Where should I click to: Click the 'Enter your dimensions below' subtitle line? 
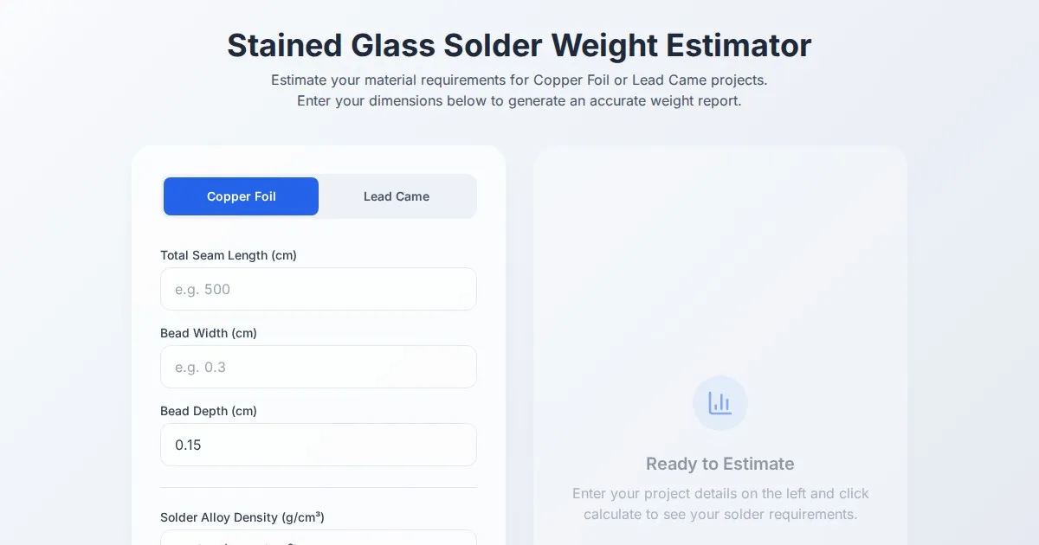click(x=519, y=100)
